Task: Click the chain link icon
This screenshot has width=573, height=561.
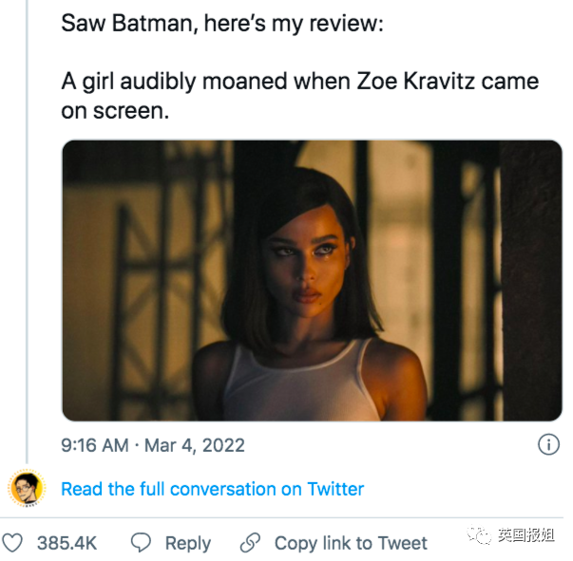Action: (x=250, y=543)
